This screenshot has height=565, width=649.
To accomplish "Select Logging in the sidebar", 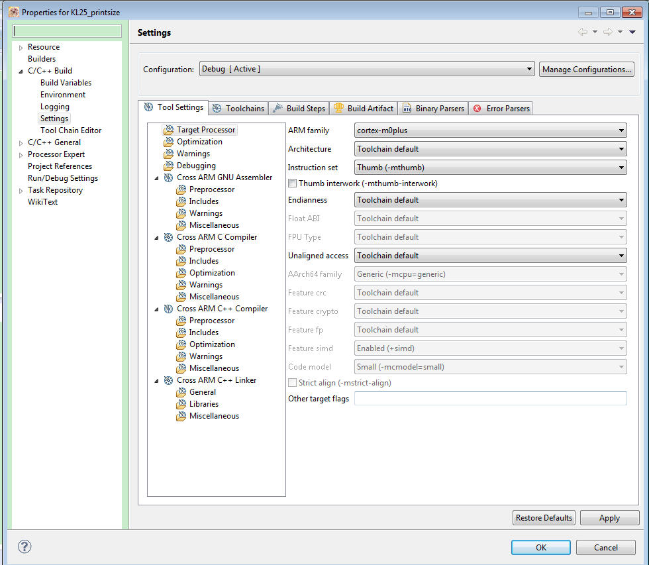I will coord(54,107).
